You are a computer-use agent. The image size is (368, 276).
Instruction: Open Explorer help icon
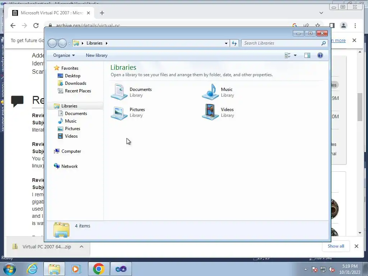pos(320,55)
